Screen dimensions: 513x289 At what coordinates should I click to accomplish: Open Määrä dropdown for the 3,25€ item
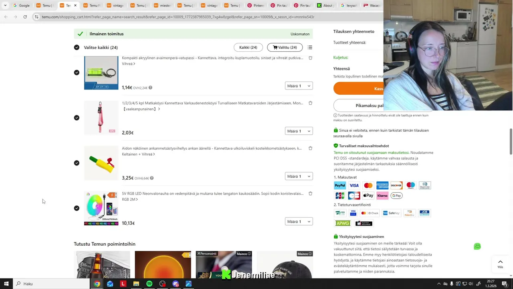pos(299,176)
